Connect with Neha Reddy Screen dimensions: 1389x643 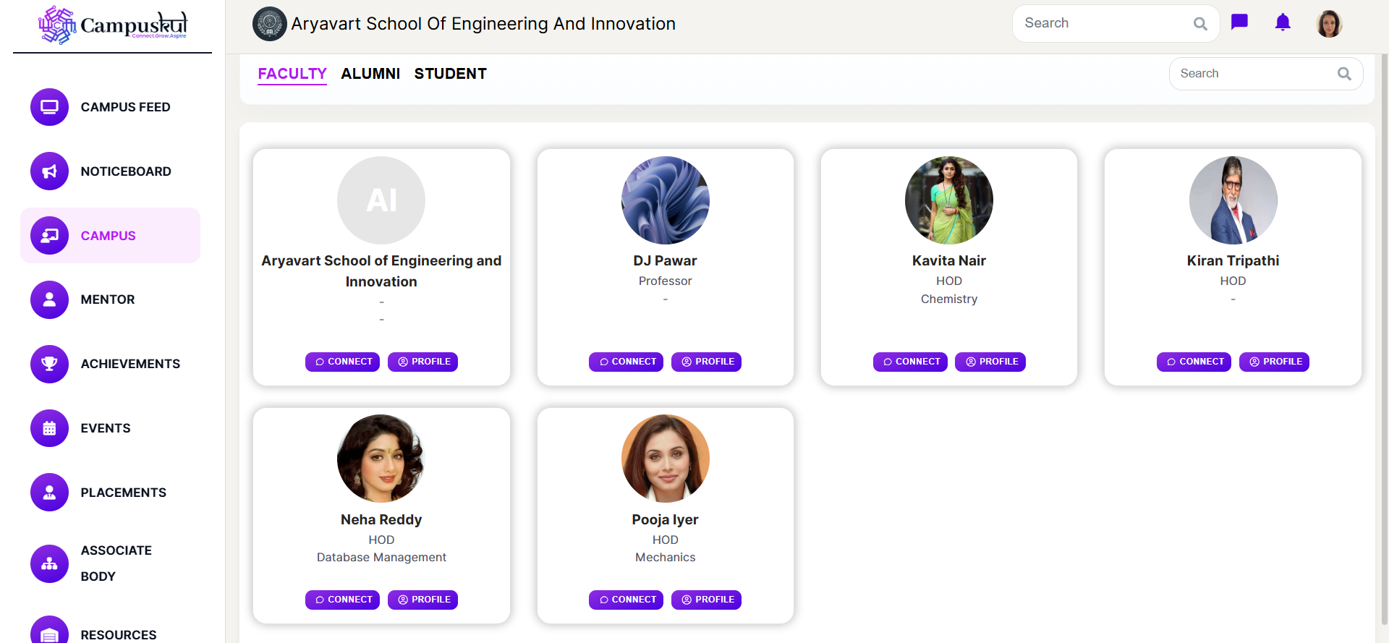click(x=342, y=600)
